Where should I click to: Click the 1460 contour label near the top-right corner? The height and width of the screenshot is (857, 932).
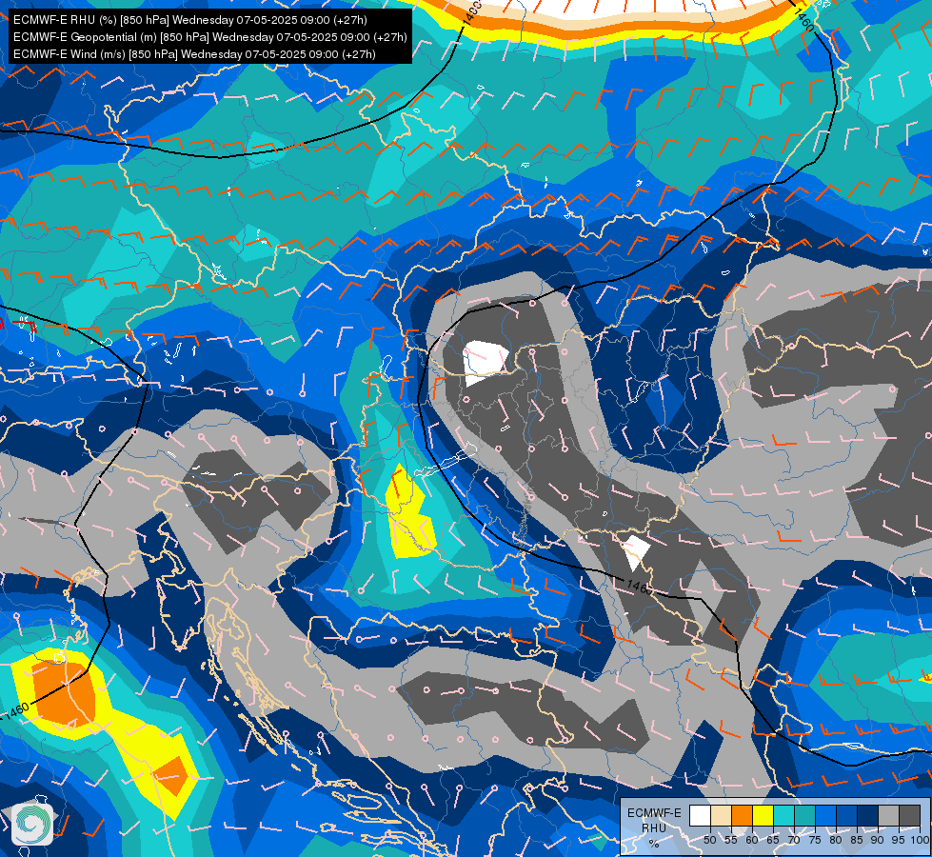pos(803,21)
